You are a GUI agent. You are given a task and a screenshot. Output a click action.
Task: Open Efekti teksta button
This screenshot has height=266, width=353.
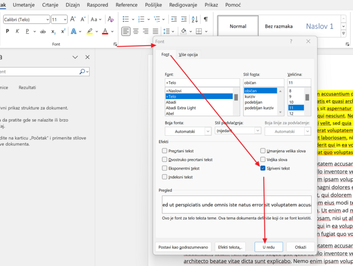[230, 247]
